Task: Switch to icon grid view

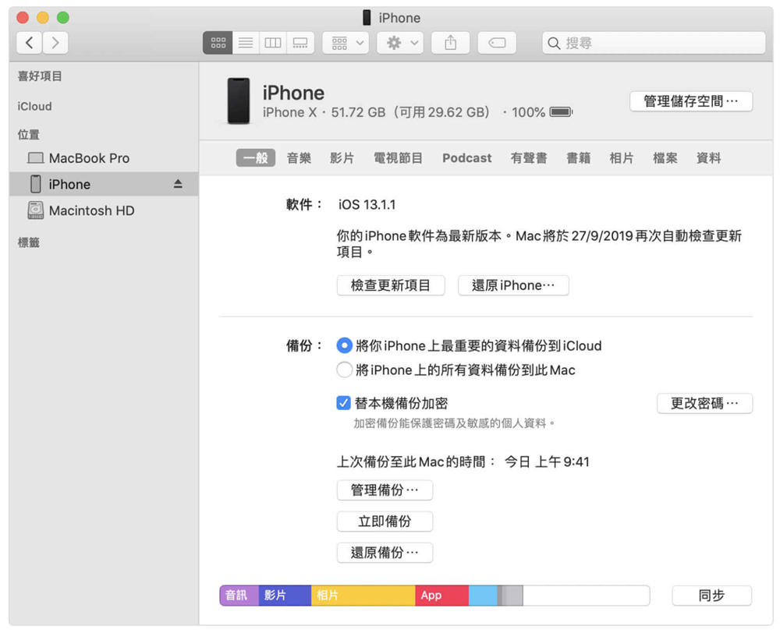Action: (218, 44)
